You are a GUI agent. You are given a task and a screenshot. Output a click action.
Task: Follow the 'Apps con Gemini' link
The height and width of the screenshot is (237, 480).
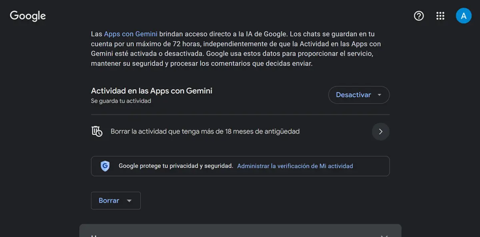(x=130, y=34)
